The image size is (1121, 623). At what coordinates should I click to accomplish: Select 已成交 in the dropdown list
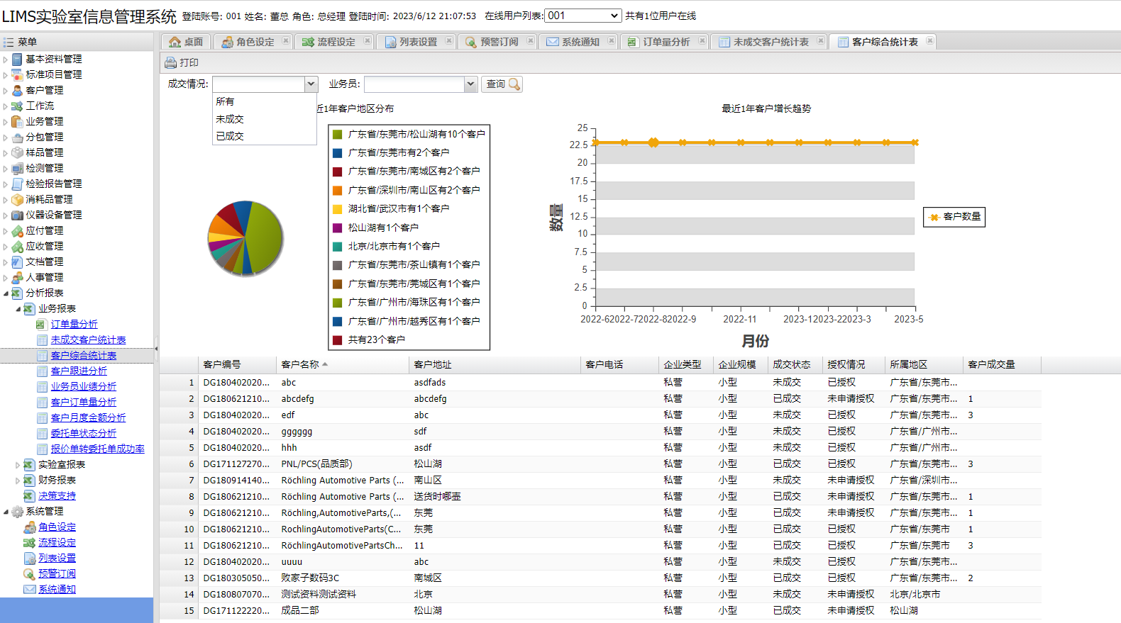(264, 136)
